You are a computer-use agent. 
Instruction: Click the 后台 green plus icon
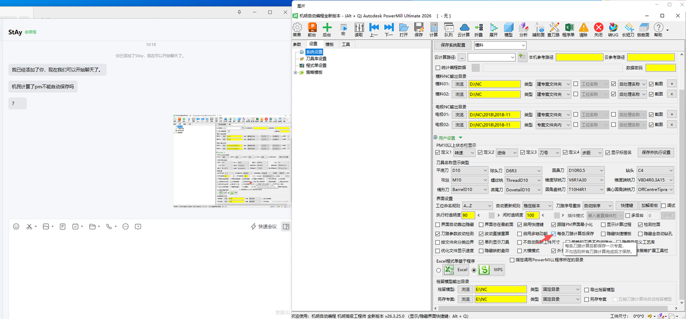[x=327, y=30]
